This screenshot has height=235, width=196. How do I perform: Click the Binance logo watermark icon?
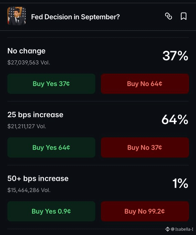click(168, 229)
